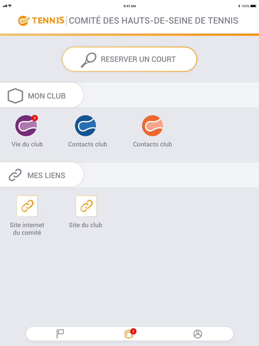Tap the Site du club text label
Image resolution: width=259 pixels, height=346 pixels.
pyautogui.click(x=85, y=225)
